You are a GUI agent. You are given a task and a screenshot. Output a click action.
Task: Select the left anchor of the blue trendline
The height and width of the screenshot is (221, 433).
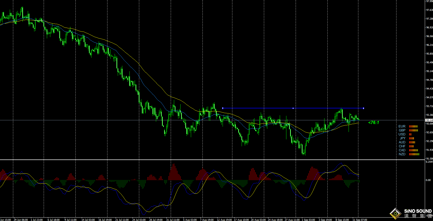click(x=223, y=108)
